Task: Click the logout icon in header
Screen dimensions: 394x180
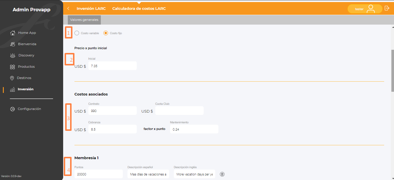Action: 387,8
